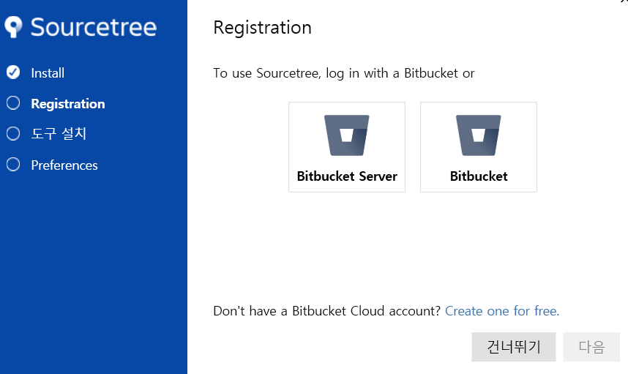This screenshot has width=628, height=374.
Task: Click the 'To use Sourcetree, log in' text
Action: point(343,73)
